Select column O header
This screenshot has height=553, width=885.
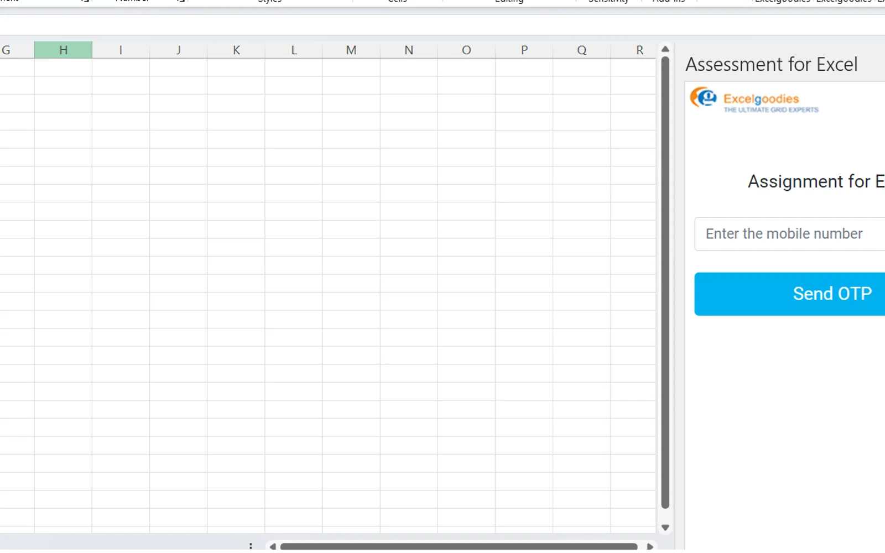click(466, 50)
